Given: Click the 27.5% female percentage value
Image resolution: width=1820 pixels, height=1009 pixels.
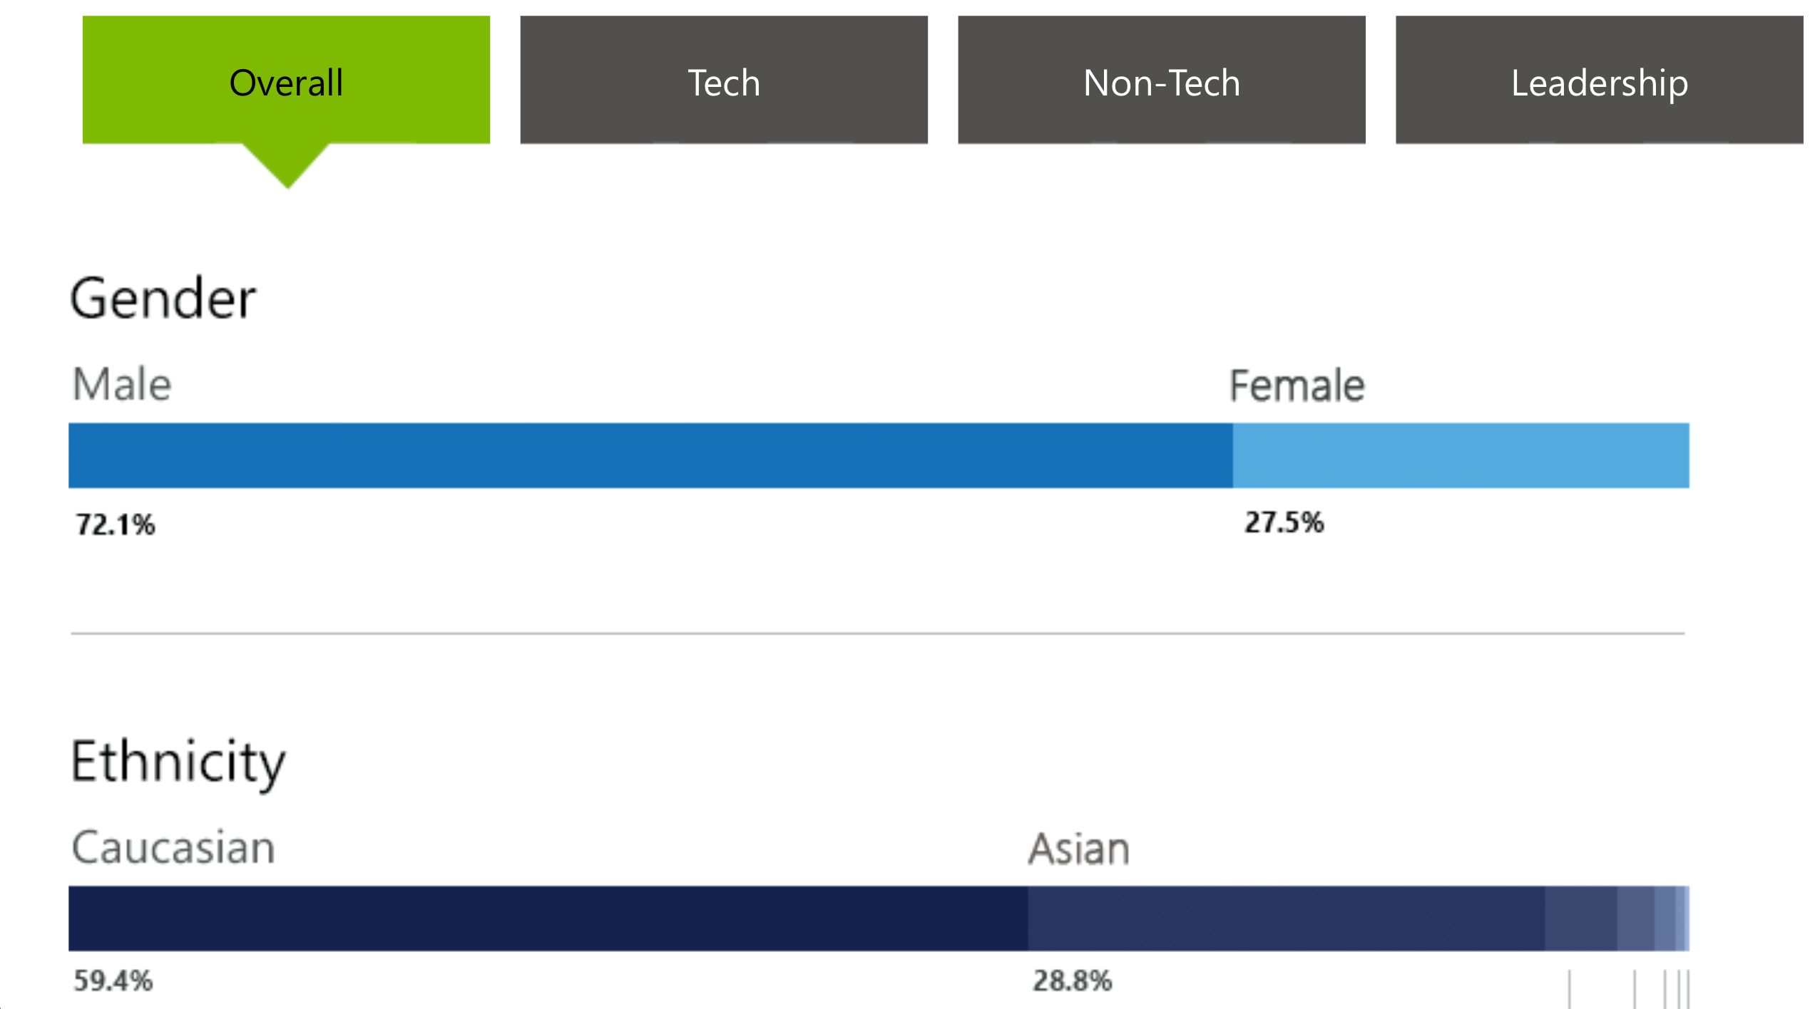Looking at the screenshot, I should point(1284,523).
